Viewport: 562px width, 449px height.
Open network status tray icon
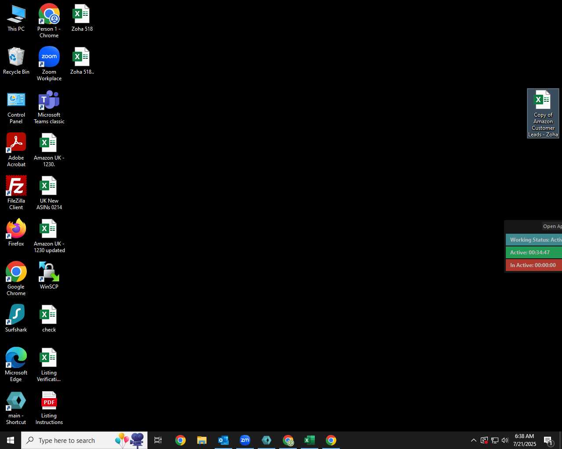(495, 440)
